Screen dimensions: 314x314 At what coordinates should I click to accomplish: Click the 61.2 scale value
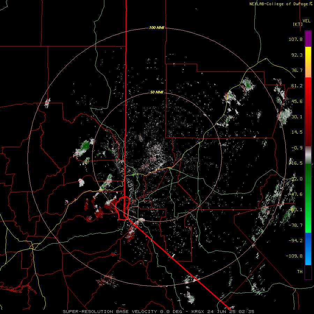pyautogui.click(x=297, y=86)
